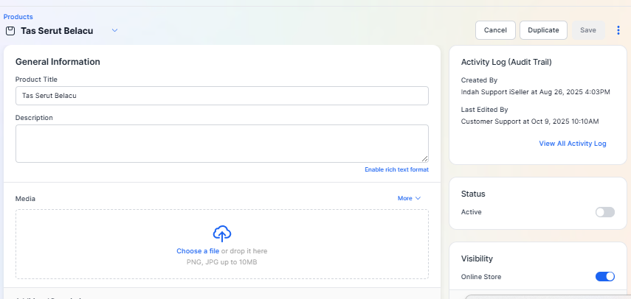Go back via the Products breadcrumb
This screenshot has height=299, width=631.
click(x=18, y=16)
